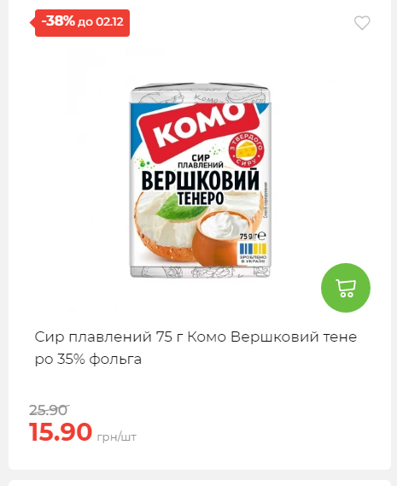The image size is (397, 486).
Task: Click the sour cream pot on the package
Action: (x=222, y=237)
